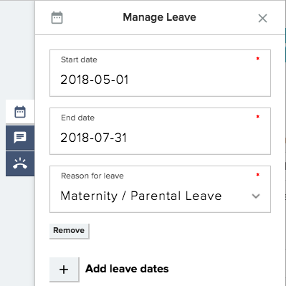Click the Start date label
Screen dimensions: 286x286
(79, 59)
